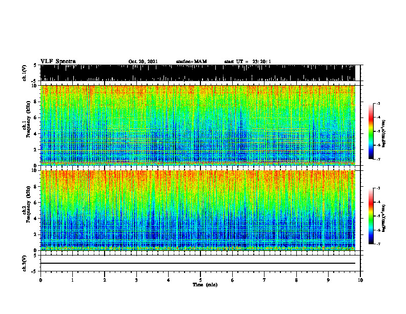
Task: Click time axis tick label "8"
Action: (x=296, y=280)
